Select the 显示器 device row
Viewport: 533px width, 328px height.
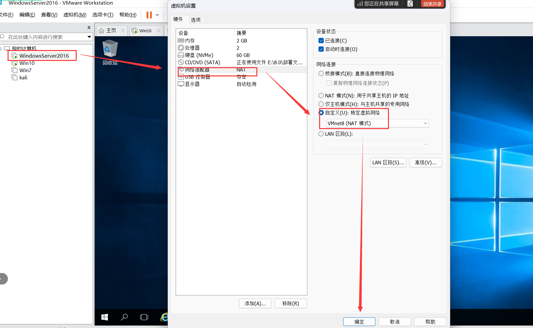tap(242, 84)
